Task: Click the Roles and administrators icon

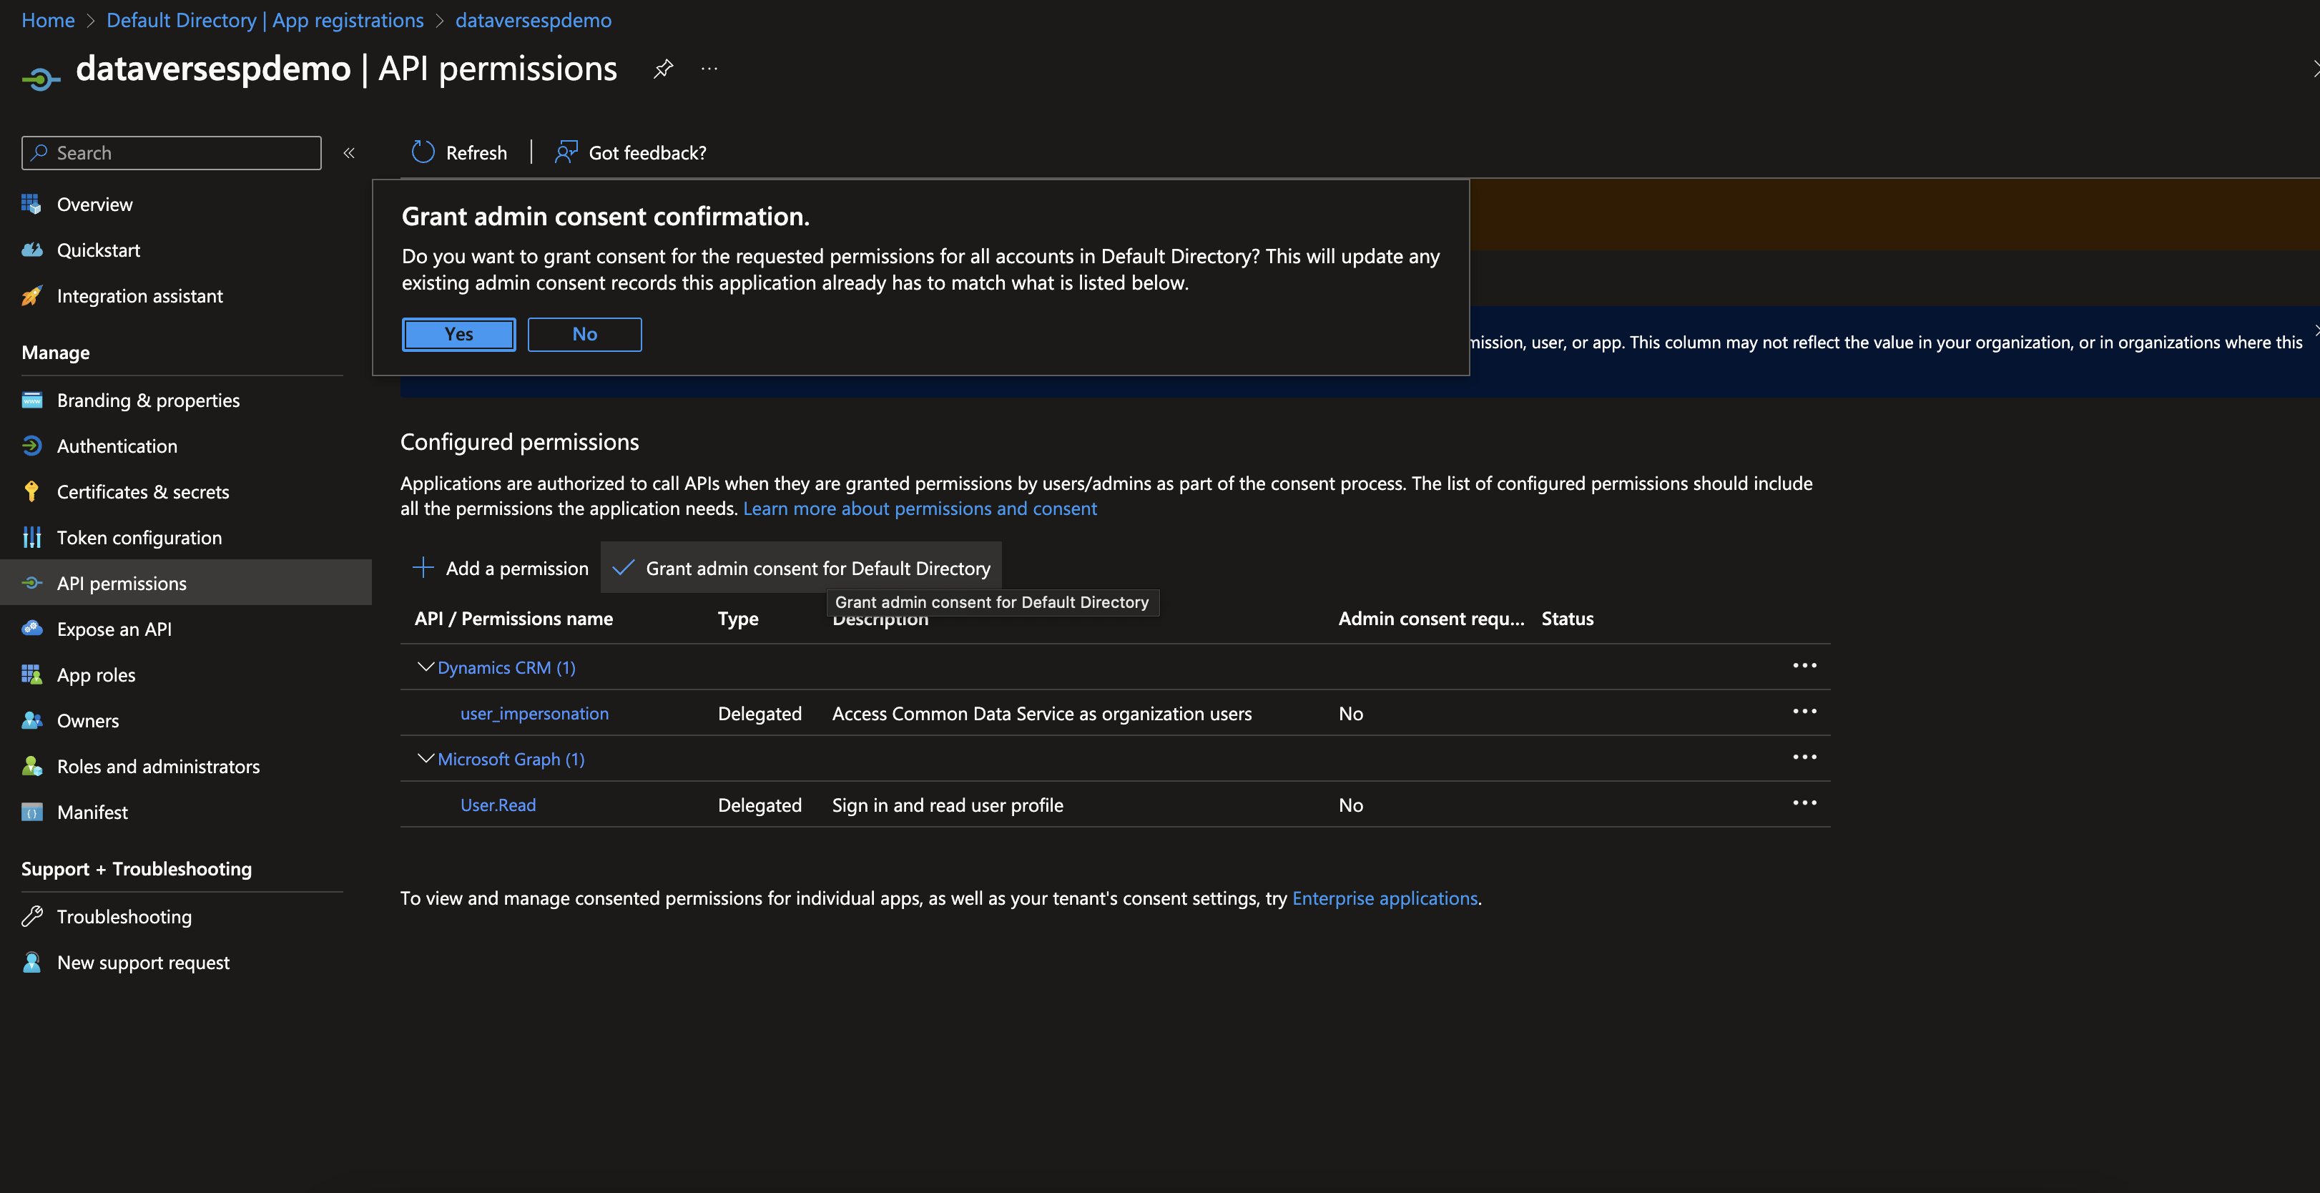Action: coord(31,766)
